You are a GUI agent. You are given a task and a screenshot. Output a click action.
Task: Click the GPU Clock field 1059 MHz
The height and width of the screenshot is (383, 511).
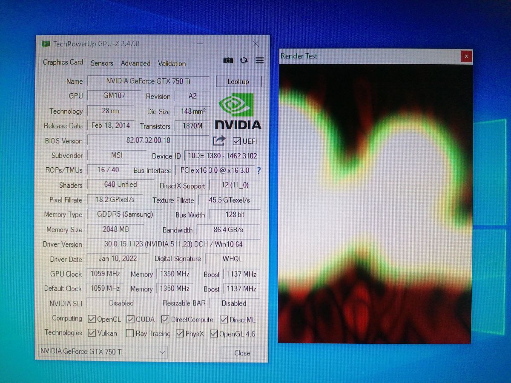105,274
